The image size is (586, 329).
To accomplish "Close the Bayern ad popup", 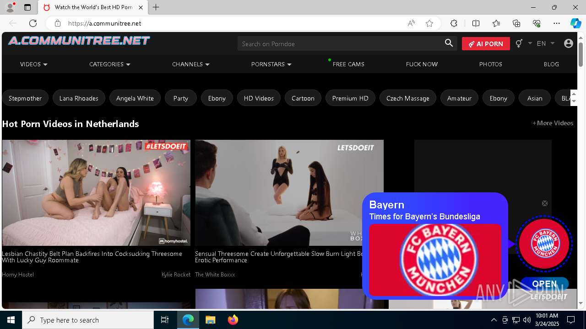I will click(x=545, y=203).
